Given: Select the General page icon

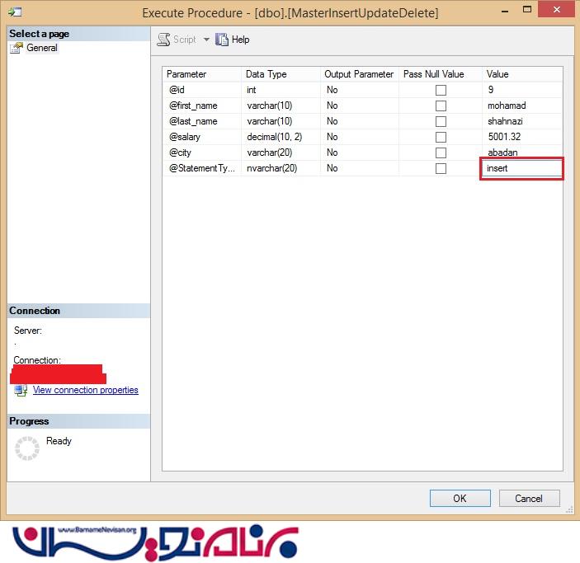Looking at the screenshot, I should pos(16,48).
